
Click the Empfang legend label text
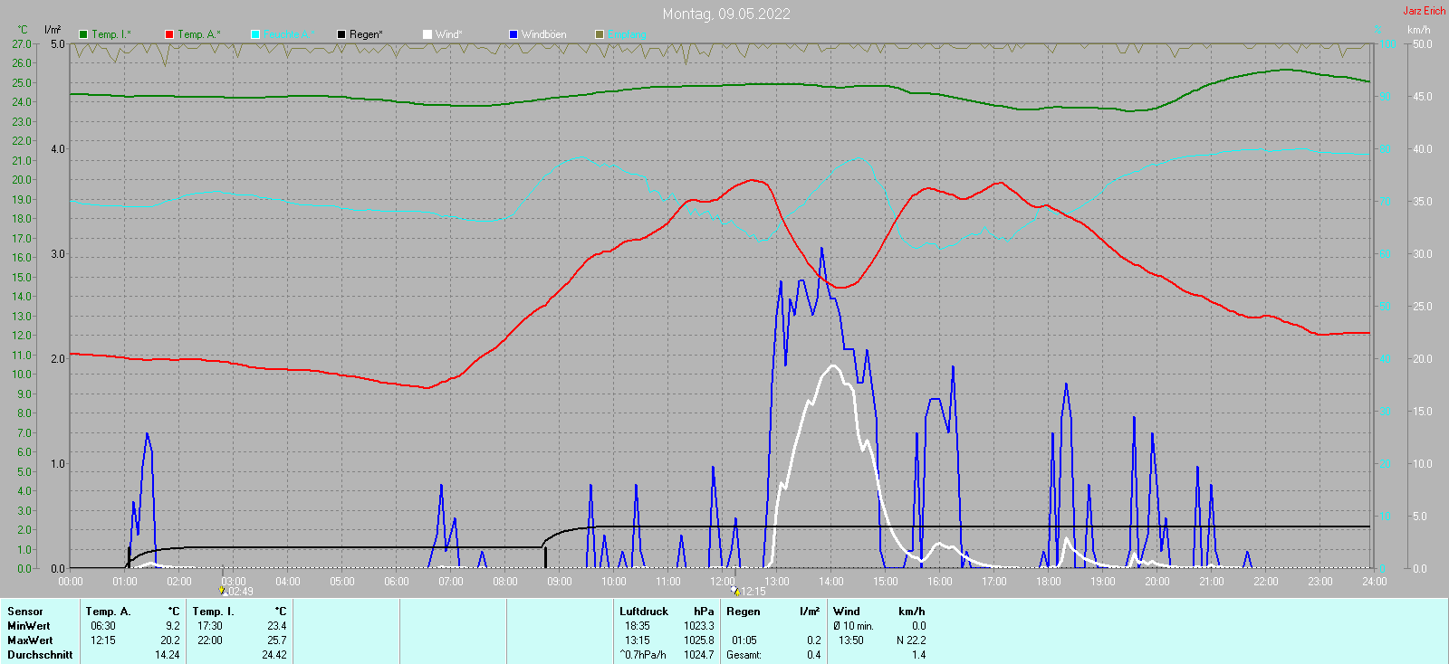coord(627,34)
